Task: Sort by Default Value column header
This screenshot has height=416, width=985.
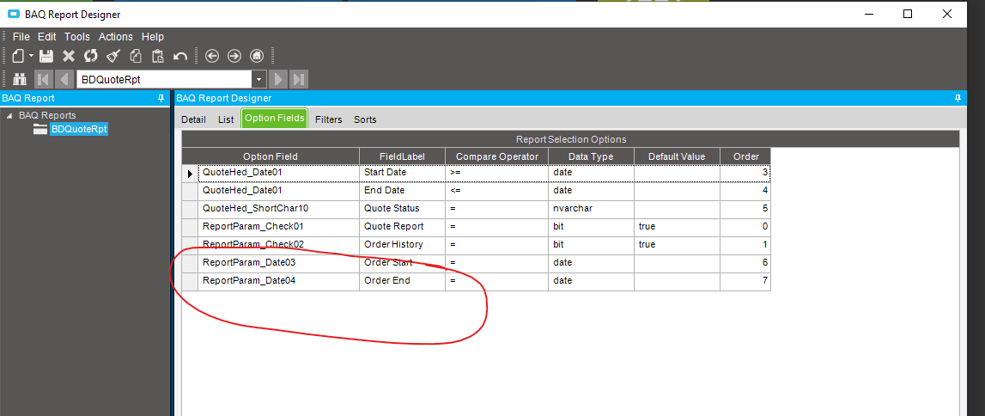Action: 678,156
